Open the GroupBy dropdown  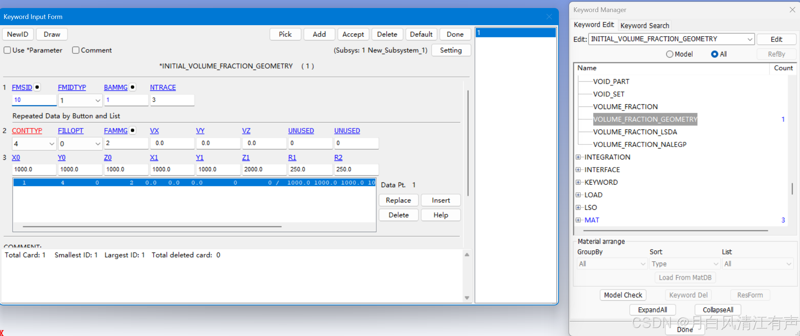pyautogui.click(x=612, y=264)
